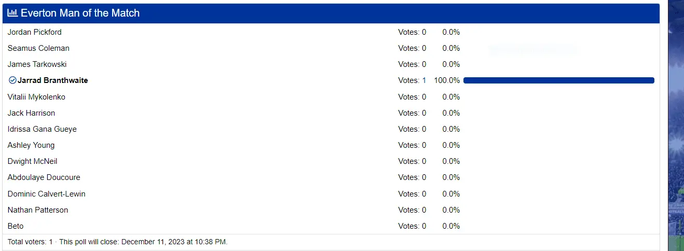The height and width of the screenshot is (251, 684).
Task: Click the Jarrad Branthwaite voted option
Action: tap(52, 80)
